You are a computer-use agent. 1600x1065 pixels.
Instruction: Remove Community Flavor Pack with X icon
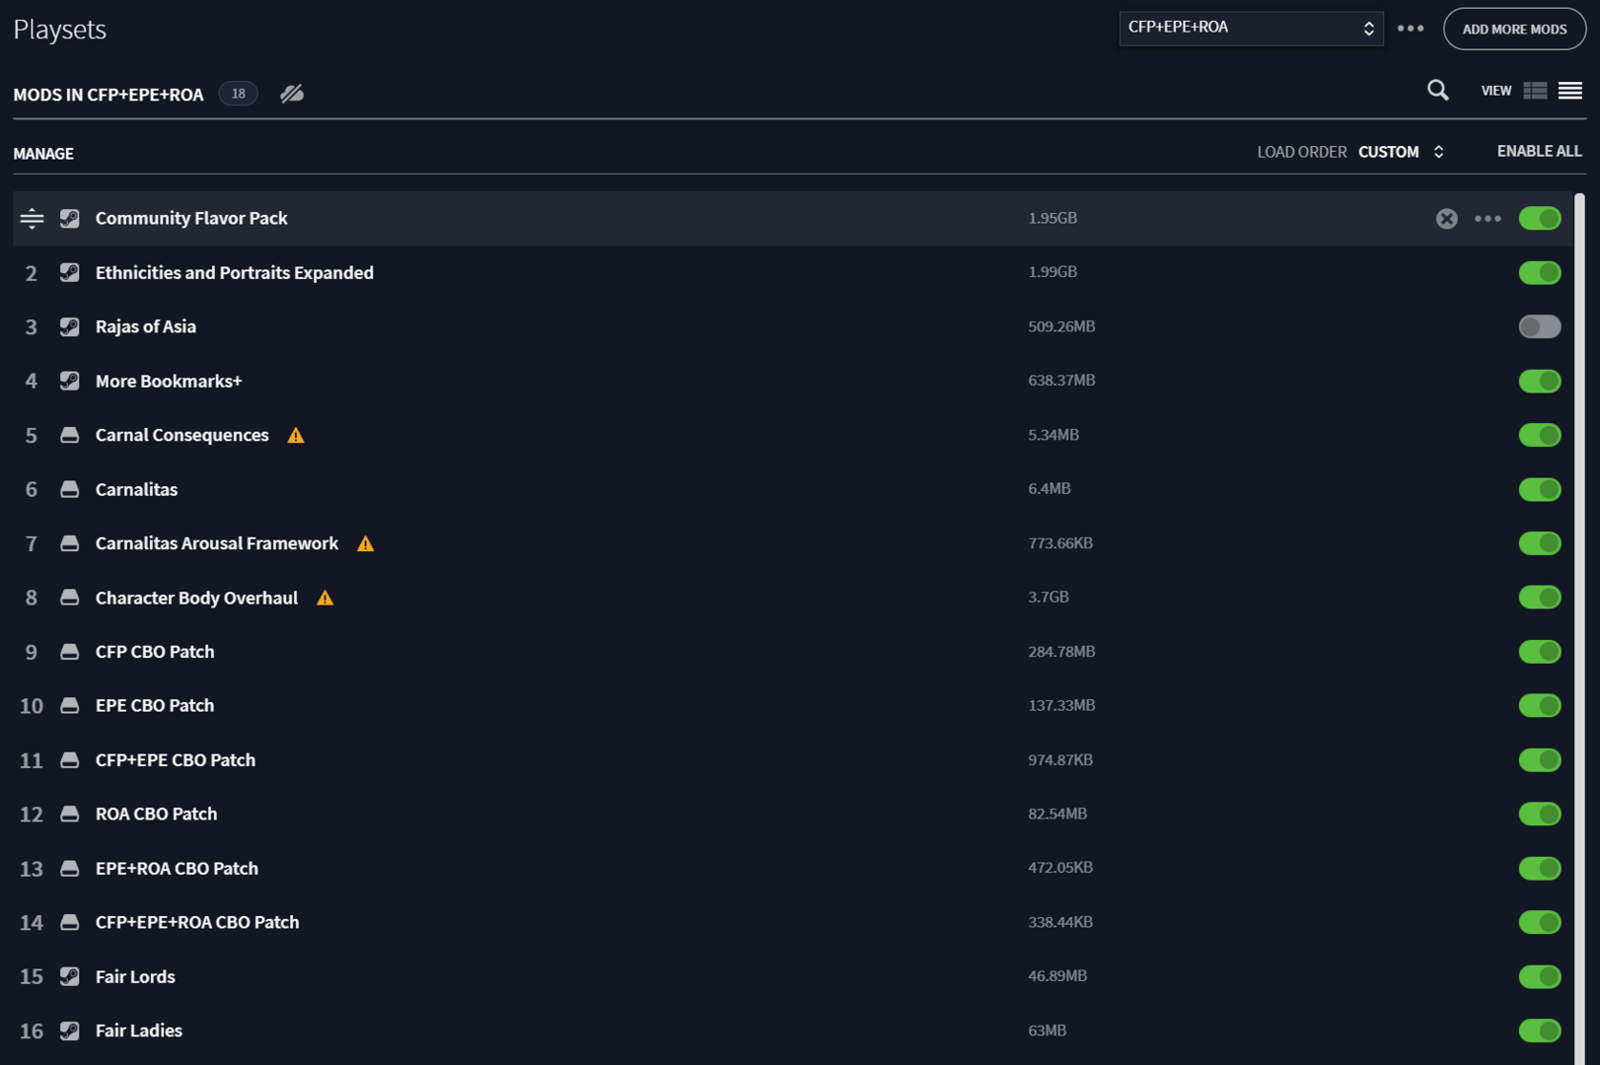1446,219
